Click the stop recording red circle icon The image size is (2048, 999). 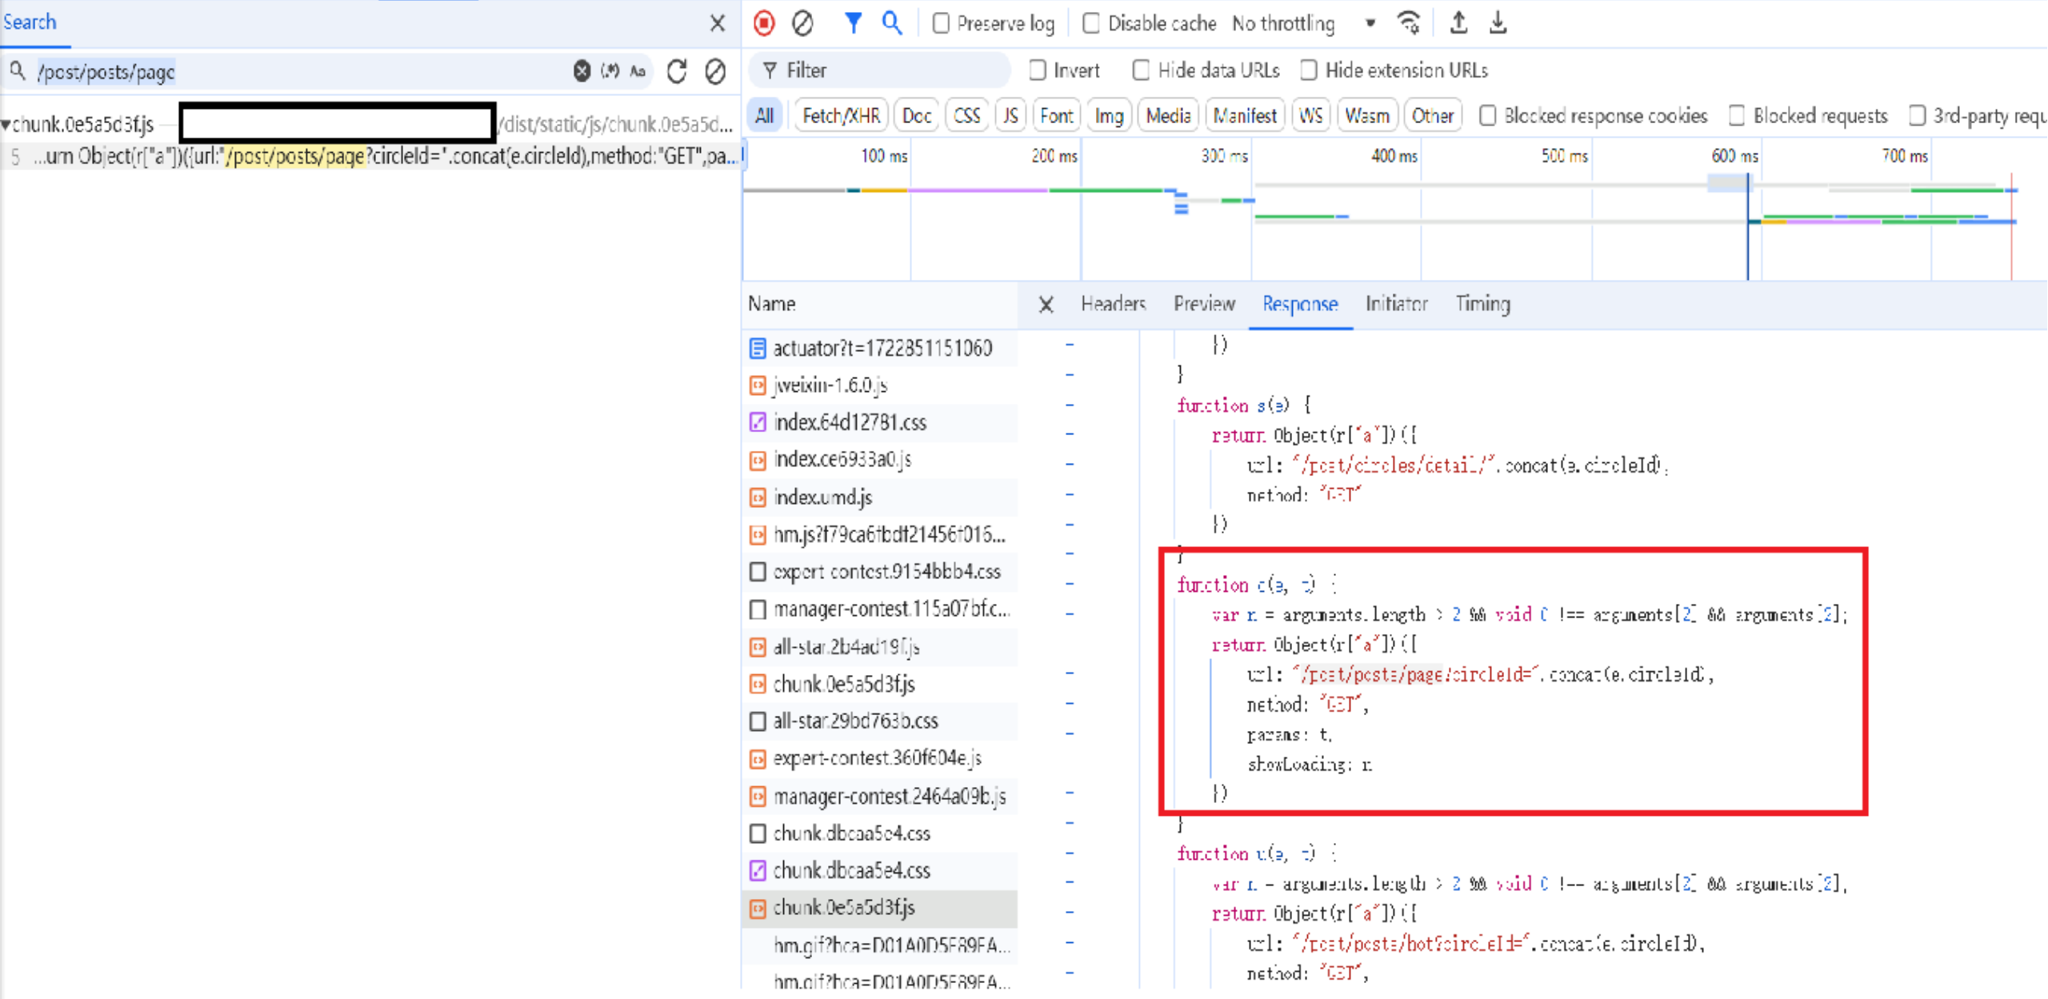point(764,22)
